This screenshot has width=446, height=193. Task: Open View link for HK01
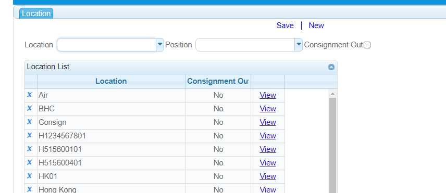coord(268,176)
